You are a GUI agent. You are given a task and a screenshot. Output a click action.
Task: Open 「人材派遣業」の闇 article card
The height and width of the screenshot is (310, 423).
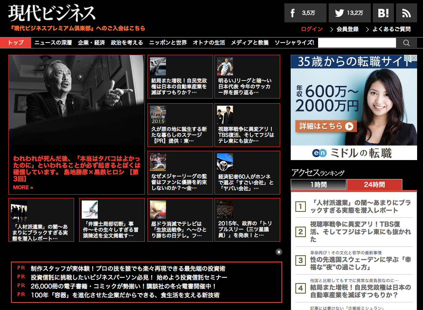[x=41, y=220]
